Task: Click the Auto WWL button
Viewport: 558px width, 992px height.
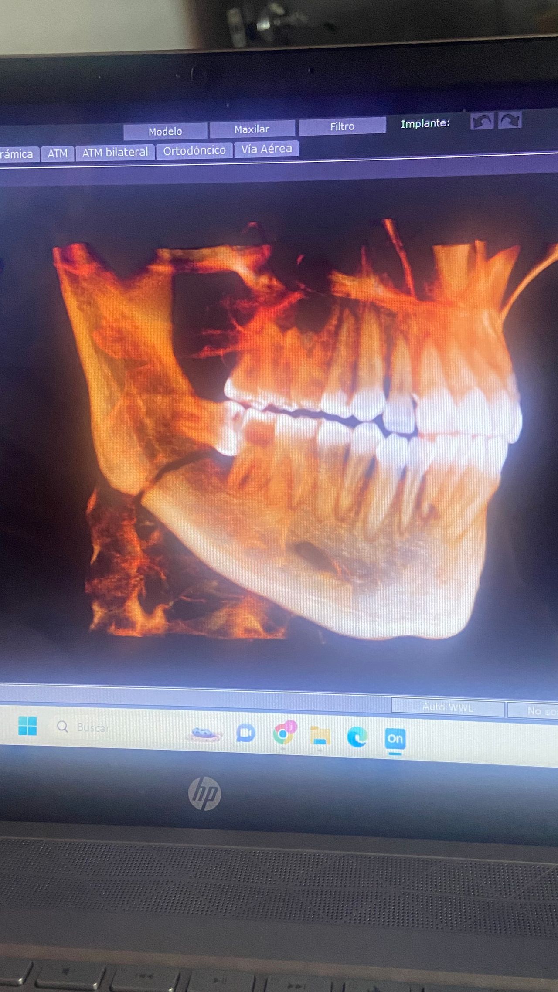Action: (x=448, y=707)
